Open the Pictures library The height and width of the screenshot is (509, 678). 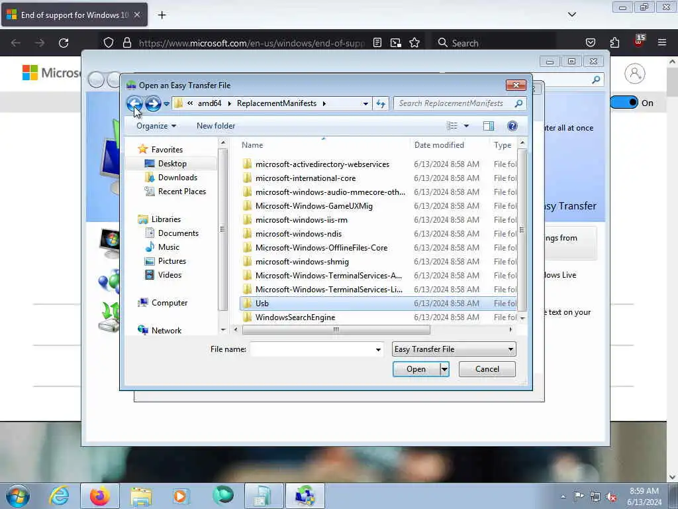pos(171,261)
